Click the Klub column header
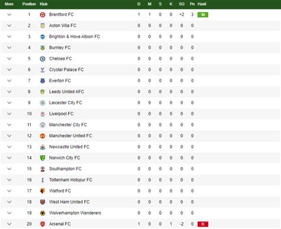This screenshot has width=281, height=229. point(43,4)
